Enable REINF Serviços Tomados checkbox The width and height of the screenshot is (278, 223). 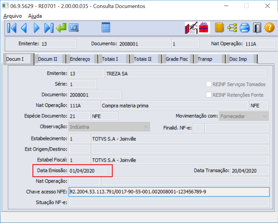tap(208, 84)
